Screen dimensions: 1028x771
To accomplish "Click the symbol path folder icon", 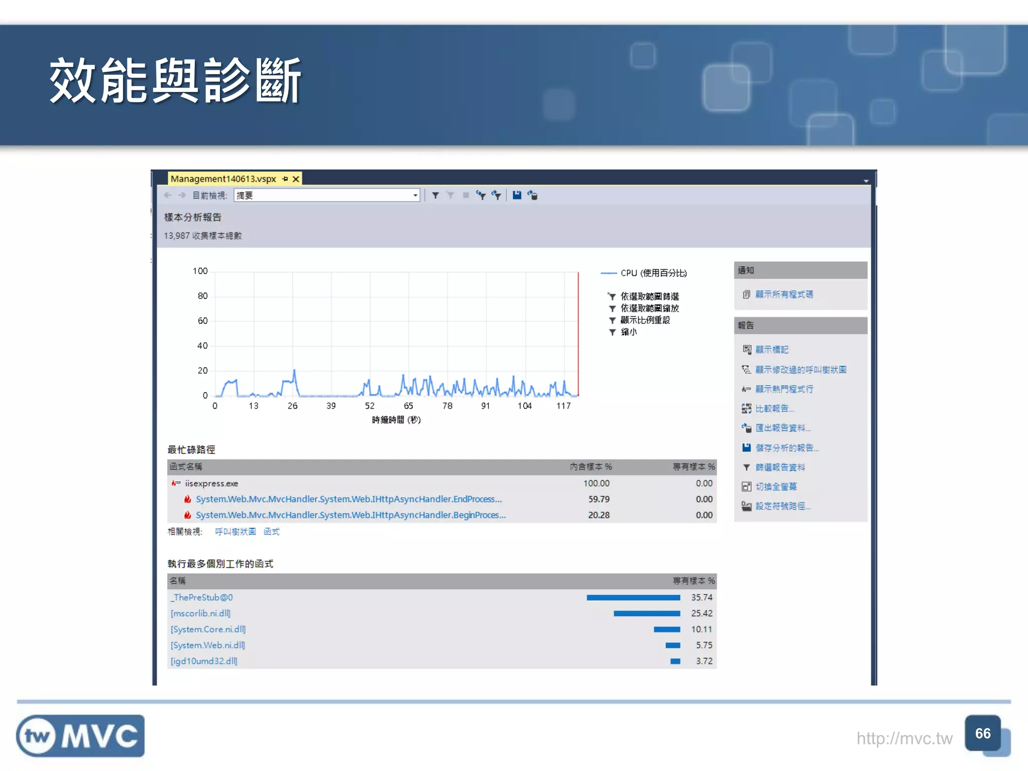I will [747, 506].
